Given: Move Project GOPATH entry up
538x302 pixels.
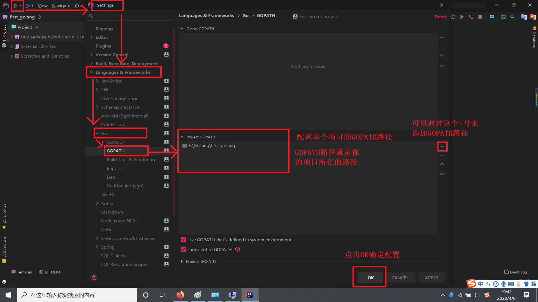Looking at the screenshot, I should point(442,164).
